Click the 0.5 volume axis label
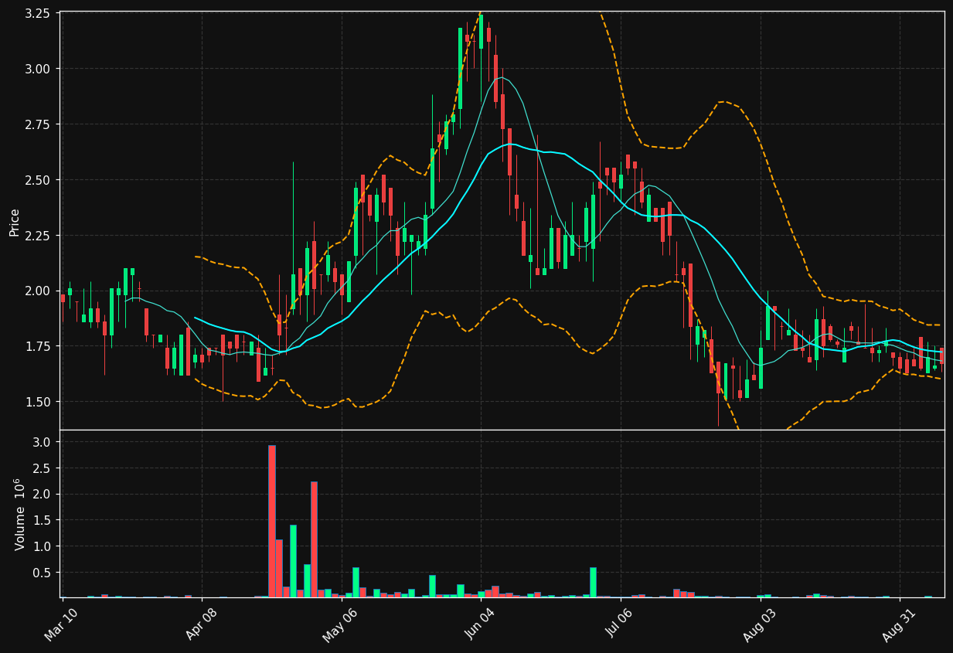953x653 pixels. click(x=42, y=573)
